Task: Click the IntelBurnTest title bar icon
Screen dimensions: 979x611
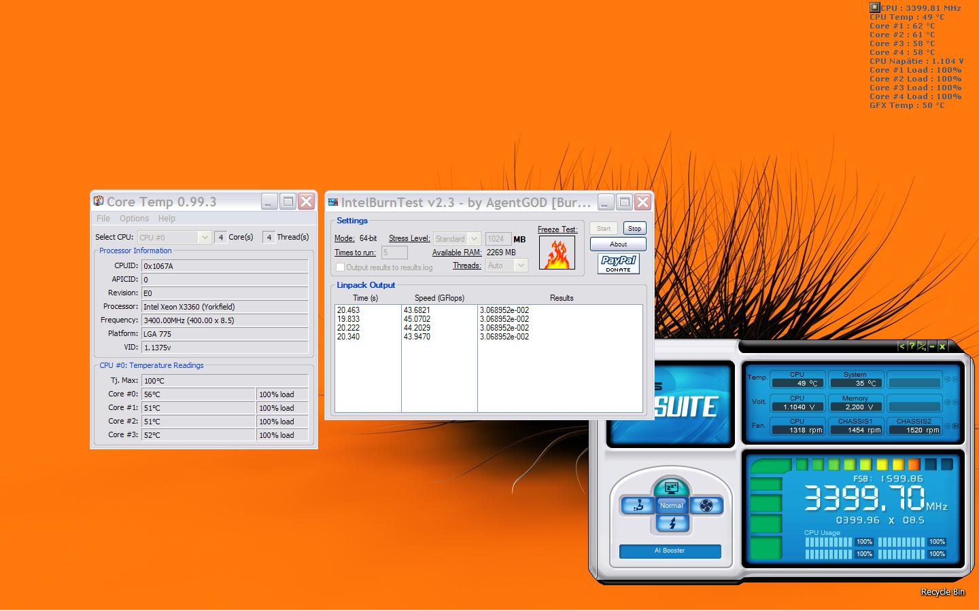Action: pos(332,202)
